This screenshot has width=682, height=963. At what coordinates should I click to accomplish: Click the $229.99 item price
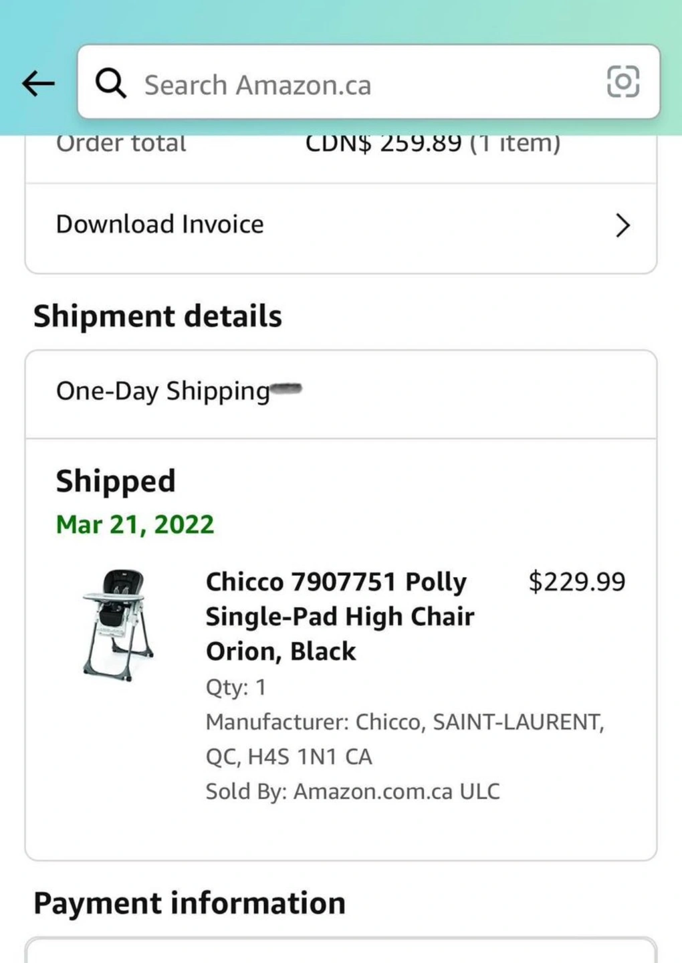coord(576,582)
